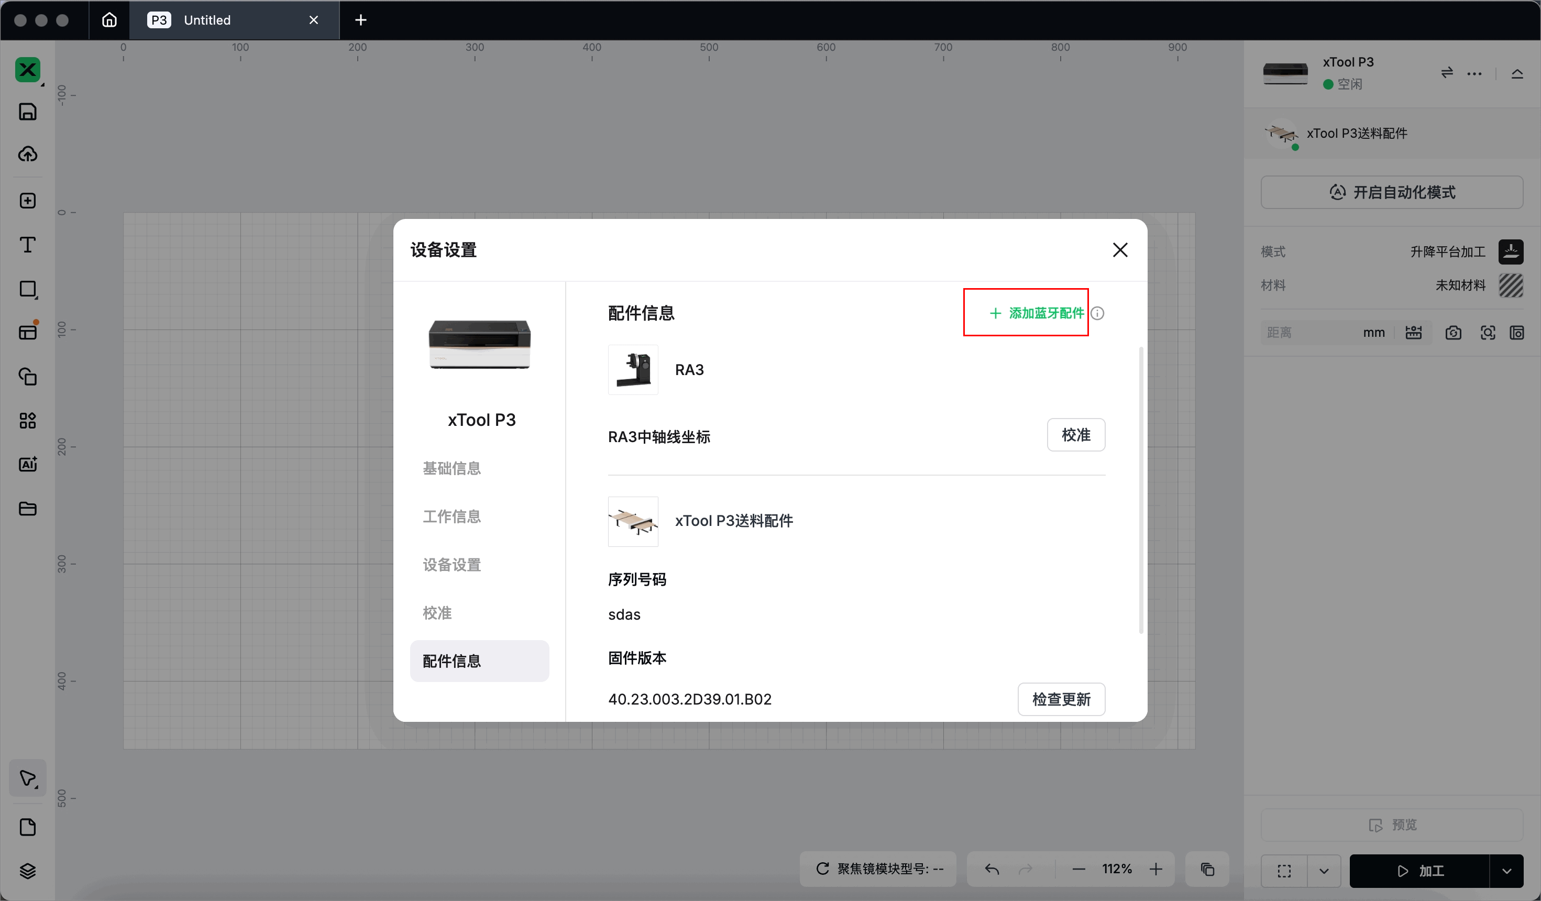The image size is (1541, 901).
Task: Click the camera capture icon in right panel
Action: click(x=1453, y=333)
